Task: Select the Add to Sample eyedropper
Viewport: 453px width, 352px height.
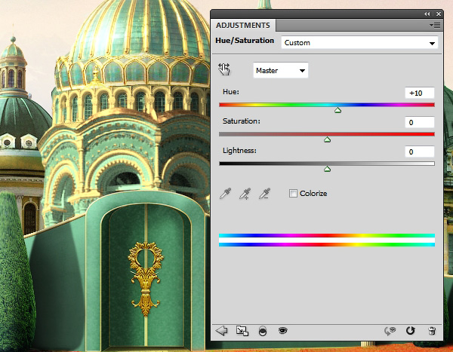Action: (244, 194)
